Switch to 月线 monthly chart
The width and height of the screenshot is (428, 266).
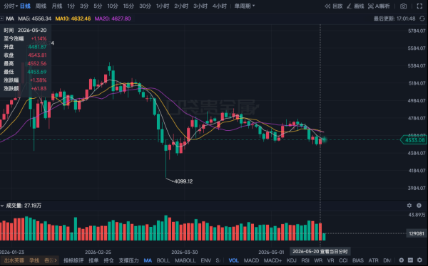(x=57, y=6)
